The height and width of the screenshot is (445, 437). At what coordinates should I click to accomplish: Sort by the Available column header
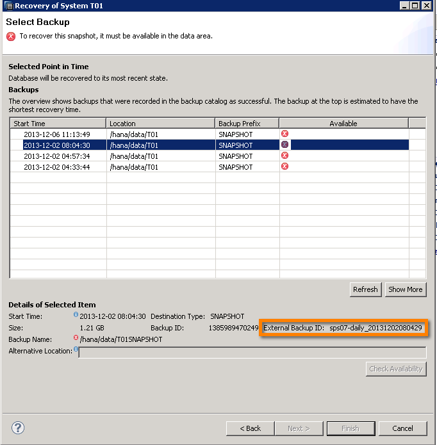(x=343, y=124)
